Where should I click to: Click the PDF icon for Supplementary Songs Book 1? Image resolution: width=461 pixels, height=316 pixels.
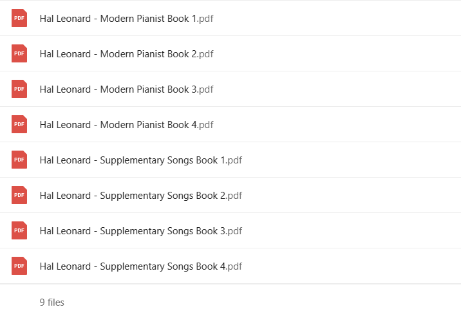click(x=19, y=160)
